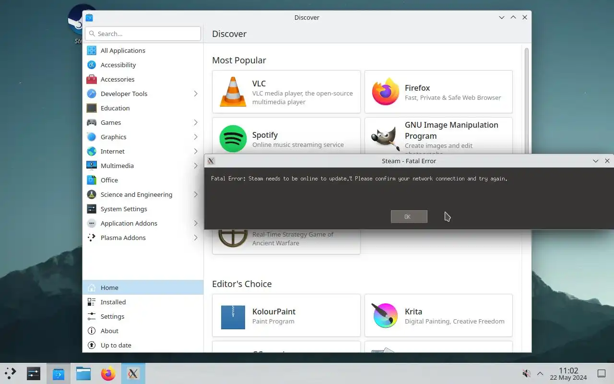Open the Spotify app card
Screen dimensions: 614x384
point(286,136)
